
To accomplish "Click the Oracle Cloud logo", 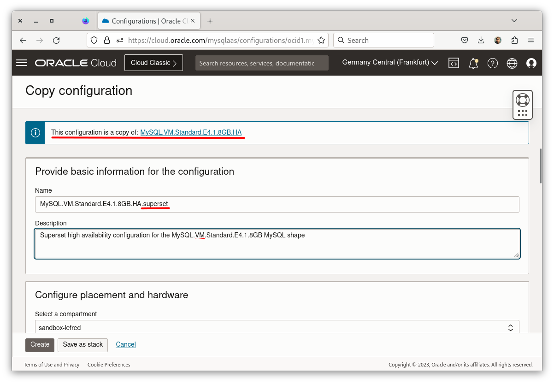I will (x=75, y=63).
